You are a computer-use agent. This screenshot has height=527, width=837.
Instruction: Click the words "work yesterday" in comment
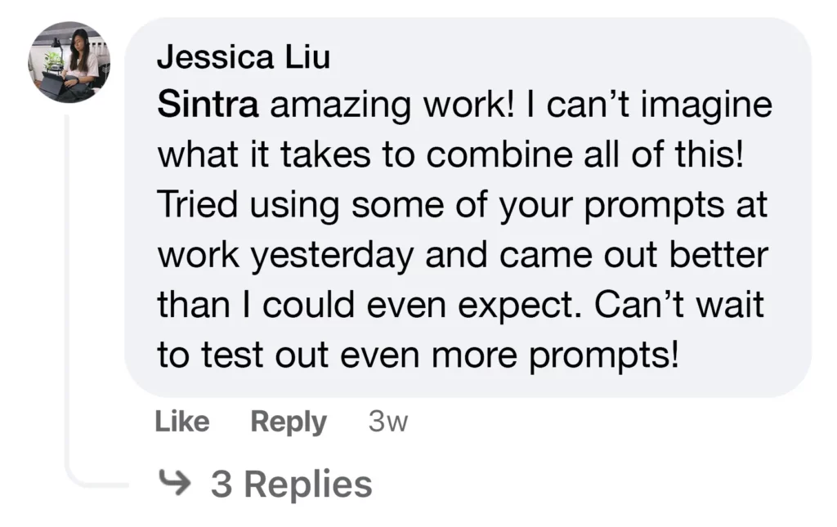[285, 256]
